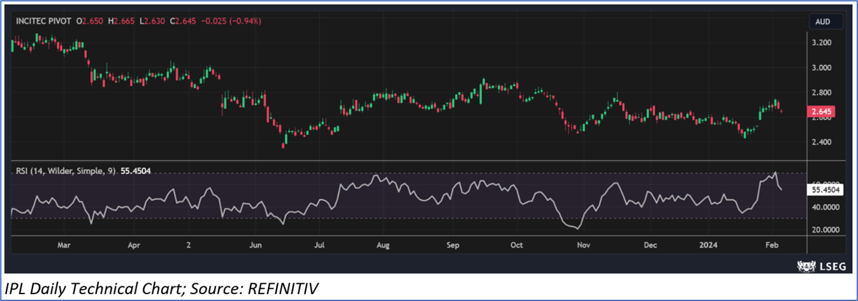Screen dimensions: 858x301
Task: Click the LSEG logo icon
Action: coord(806,267)
